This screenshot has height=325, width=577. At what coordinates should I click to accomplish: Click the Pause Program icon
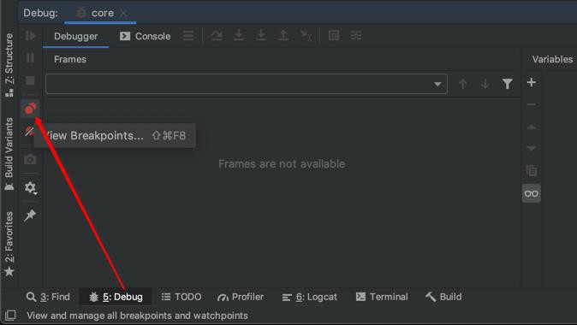point(30,57)
